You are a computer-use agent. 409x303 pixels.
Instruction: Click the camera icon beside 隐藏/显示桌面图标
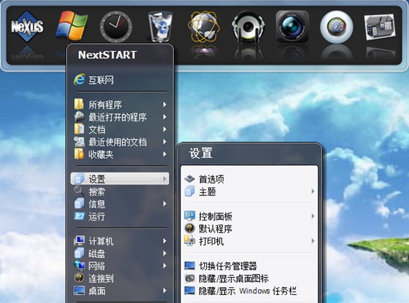[x=190, y=278]
